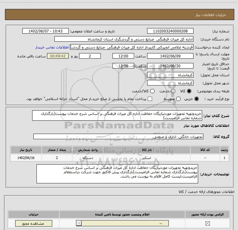Click the جزئیات permits column header

(x=34, y=214)
